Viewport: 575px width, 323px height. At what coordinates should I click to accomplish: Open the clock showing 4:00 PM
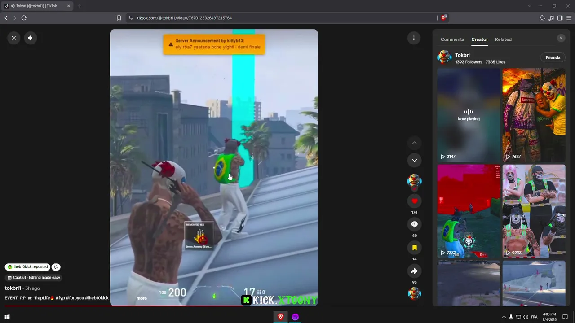coord(550,317)
